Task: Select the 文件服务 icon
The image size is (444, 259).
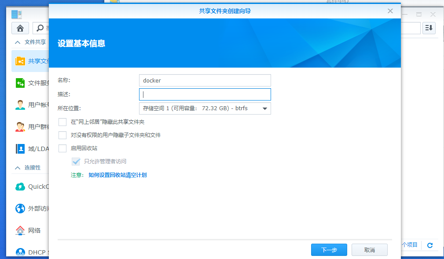Action: (x=20, y=83)
